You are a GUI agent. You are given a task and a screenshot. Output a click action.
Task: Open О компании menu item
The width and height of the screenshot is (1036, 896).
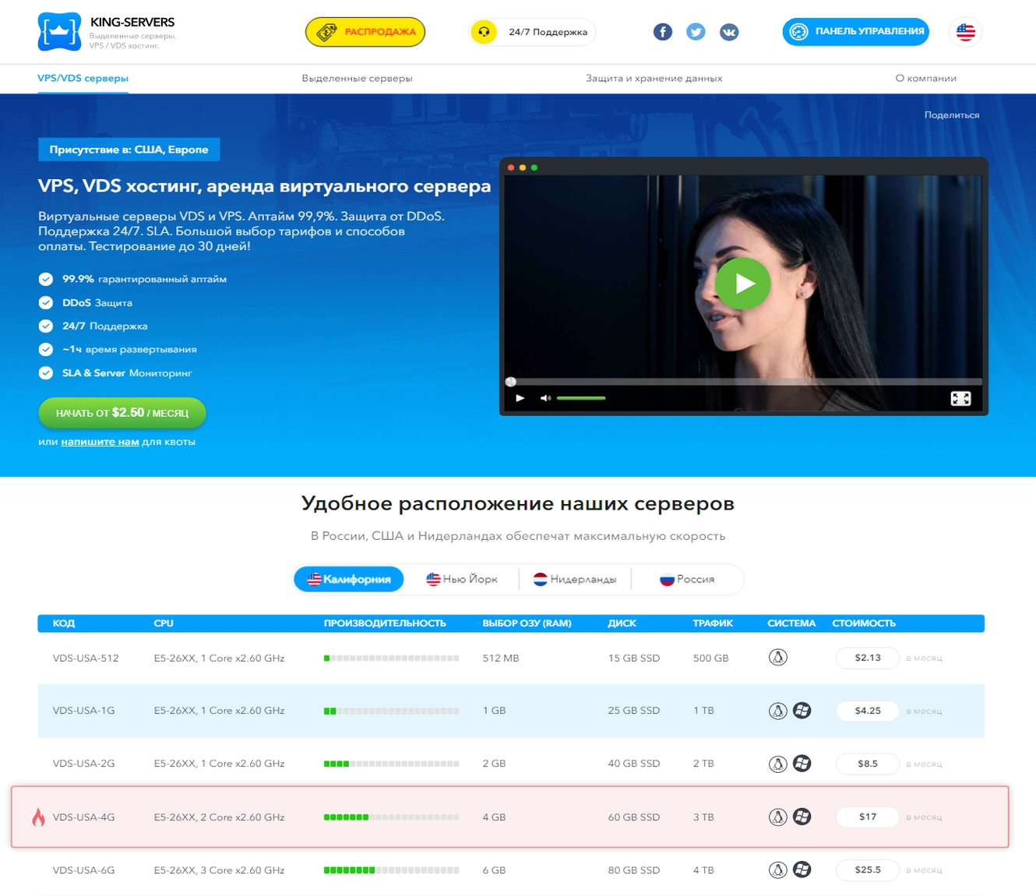pos(926,78)
